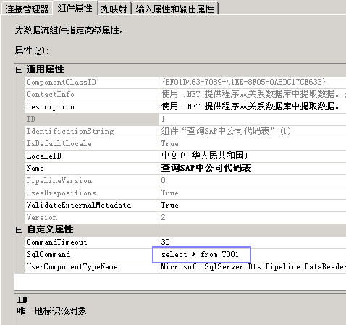Select the 组件属性 tab
Image resolution: width=346 pixels, height=325 pixels.
[75, 8]
